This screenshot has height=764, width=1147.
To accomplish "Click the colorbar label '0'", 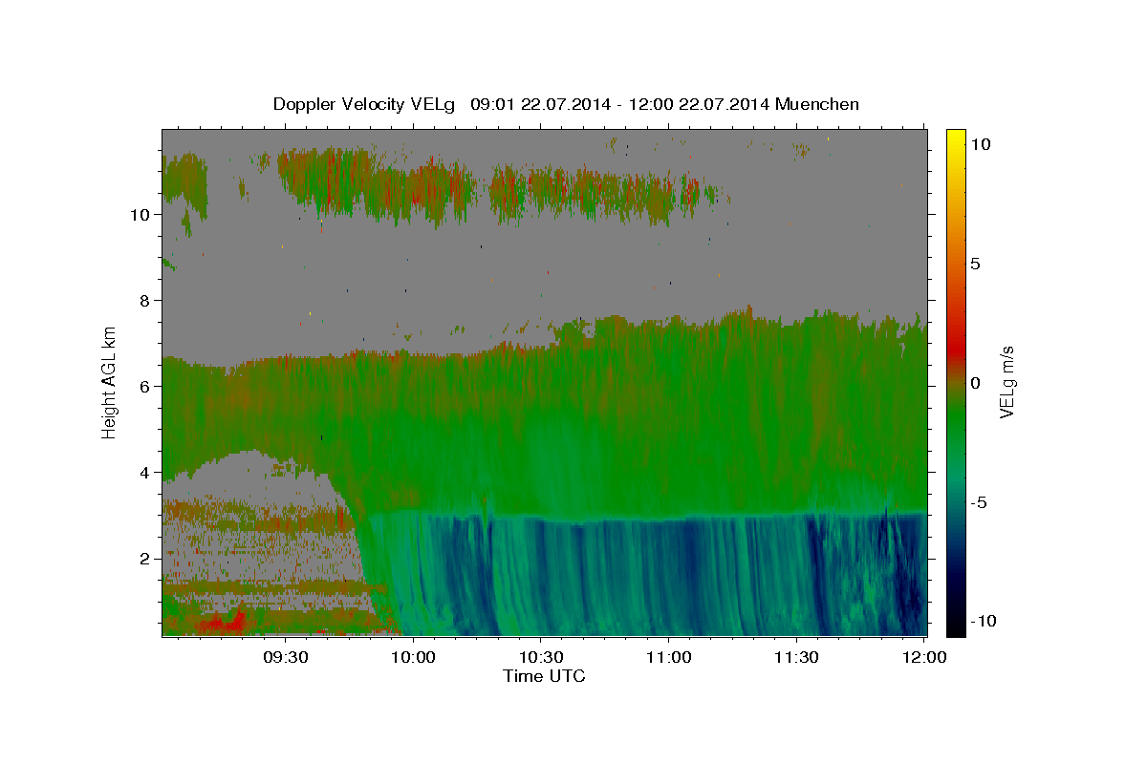I will click(x=975, y=383).
